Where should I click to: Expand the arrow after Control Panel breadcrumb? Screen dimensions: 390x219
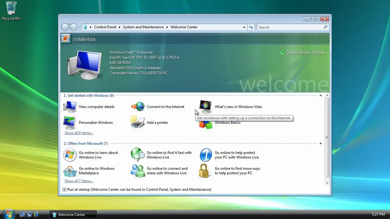pyautogui.click(x=120, y=27)
